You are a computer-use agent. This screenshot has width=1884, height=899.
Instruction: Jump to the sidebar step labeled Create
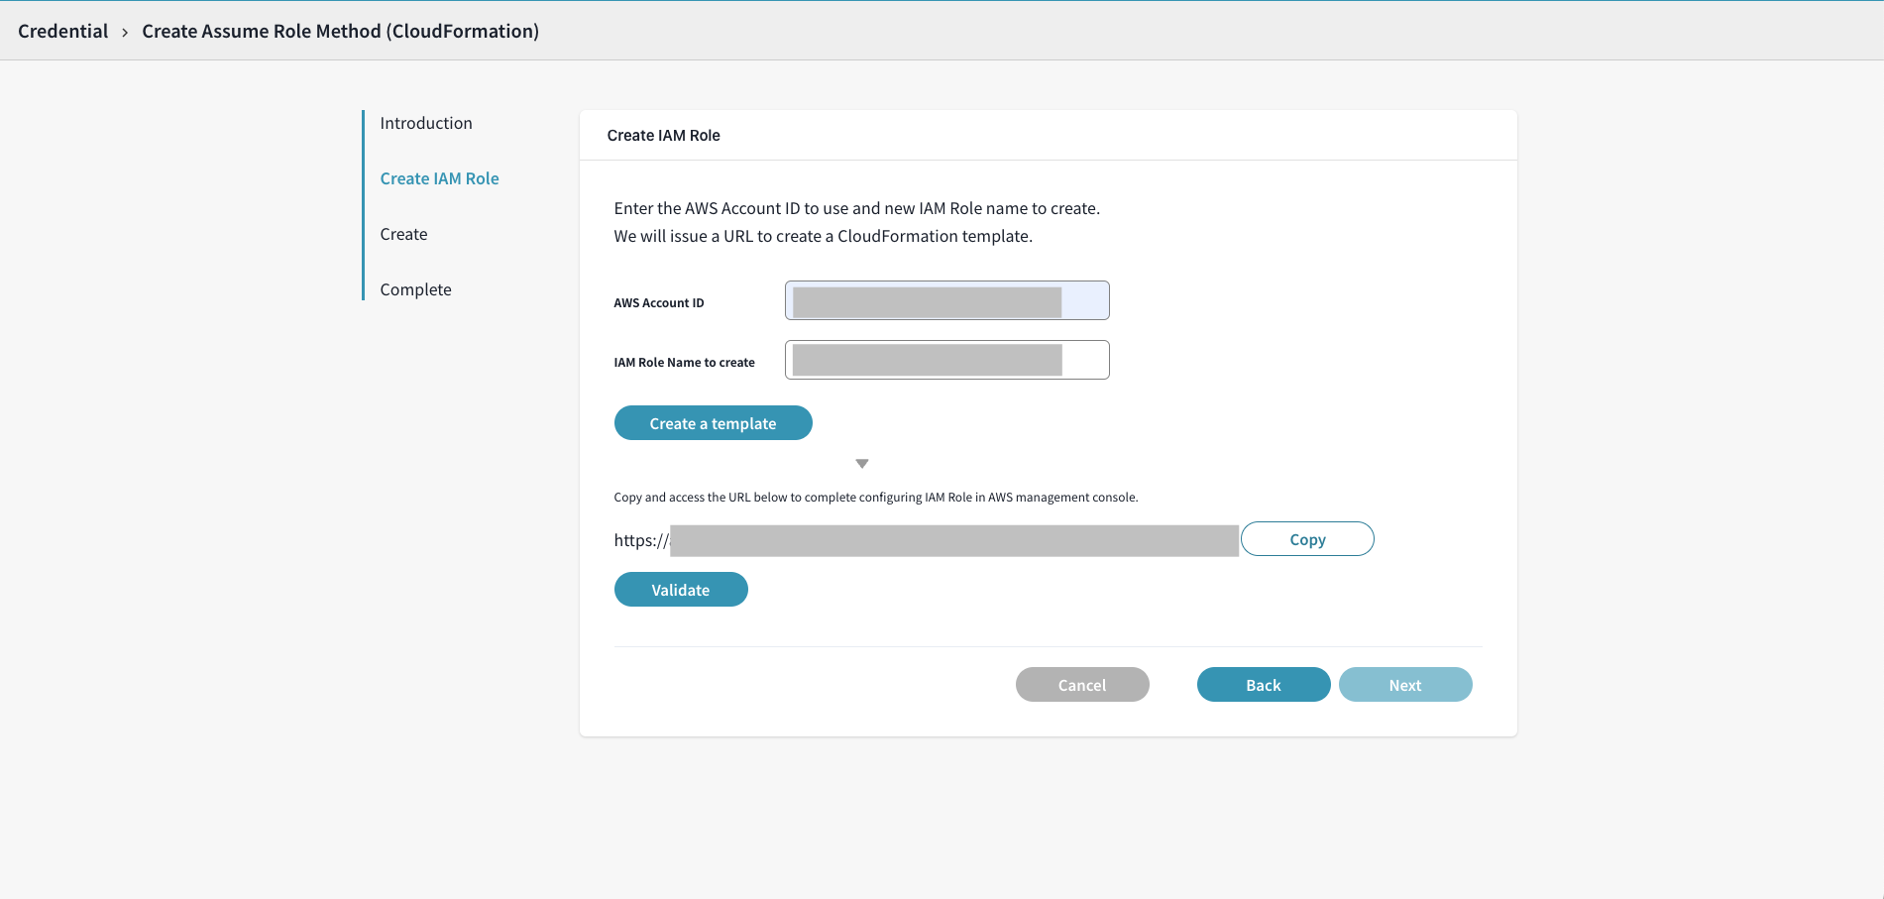[x=403, y=234]
